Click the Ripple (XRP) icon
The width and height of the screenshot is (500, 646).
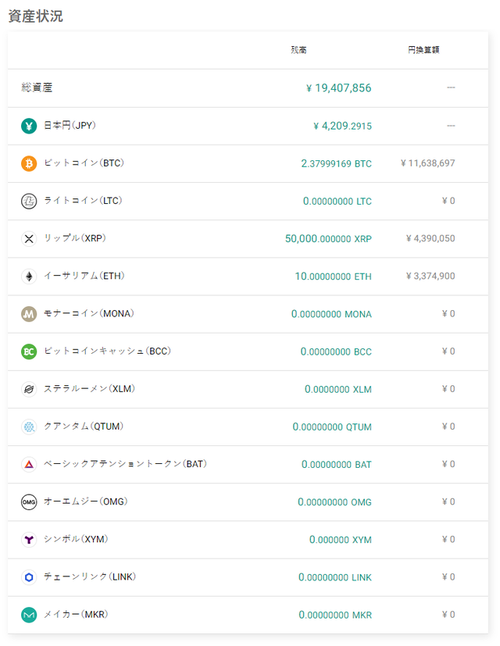click(x=29, y=238)
